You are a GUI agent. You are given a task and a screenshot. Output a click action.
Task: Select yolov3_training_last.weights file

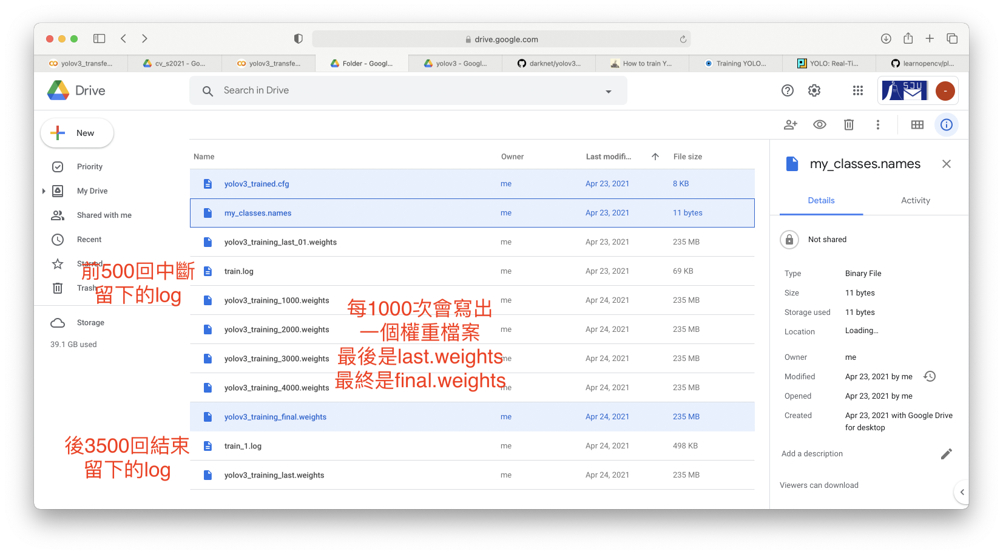pyautogui.click(x=472, y=475)
